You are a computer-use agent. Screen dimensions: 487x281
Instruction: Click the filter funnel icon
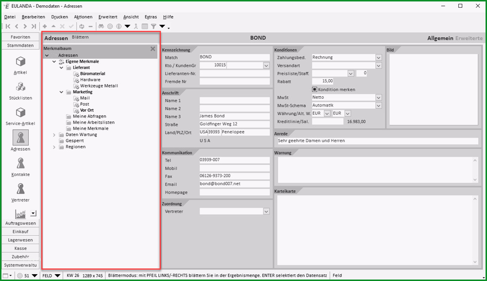coord(153,26)
